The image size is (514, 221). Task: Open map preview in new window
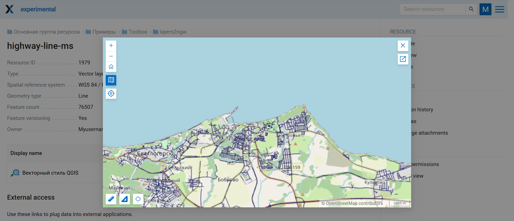click(x=403, y=59)
